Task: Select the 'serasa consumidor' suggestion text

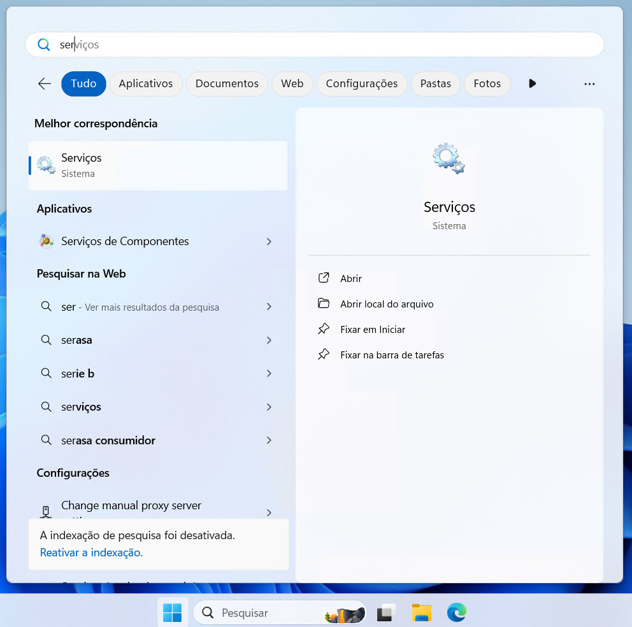Action: [108, 440]
